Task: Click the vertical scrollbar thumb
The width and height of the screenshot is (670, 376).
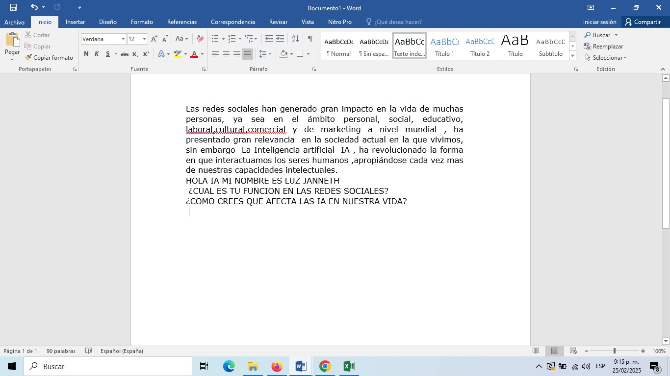Action: pos(666,164)
